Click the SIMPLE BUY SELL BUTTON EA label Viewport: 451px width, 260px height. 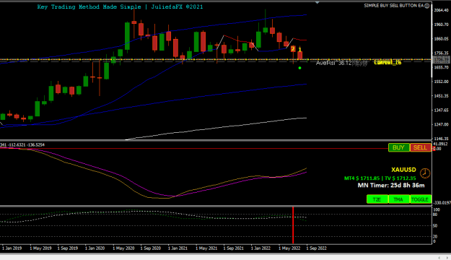(x=394, y=6)
